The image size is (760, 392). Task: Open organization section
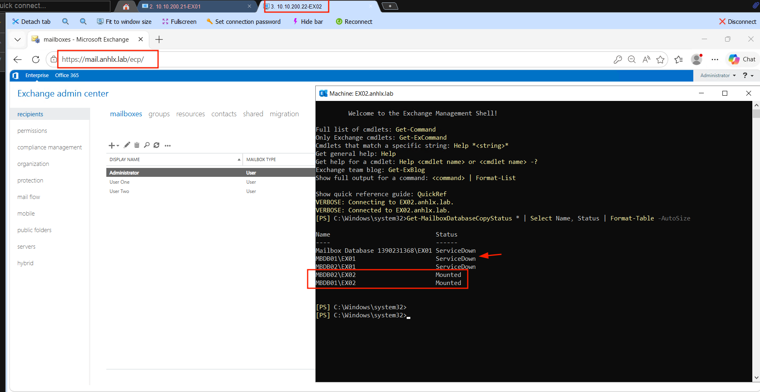pos(33,164)
